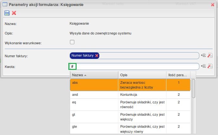Choose the gt function from the list
Viewport: 218px width, 135px height.
pos(130,117)
